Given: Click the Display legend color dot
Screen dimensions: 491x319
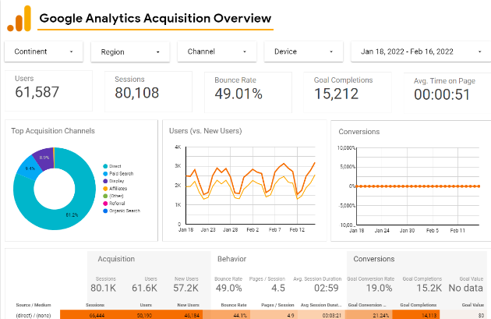Looking at the screenshot, I should click(105, 181).
